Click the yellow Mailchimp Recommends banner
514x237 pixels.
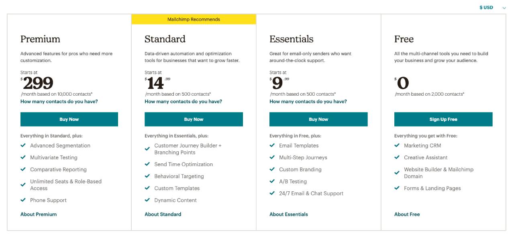pyautogui.click(x=194, y=19)
